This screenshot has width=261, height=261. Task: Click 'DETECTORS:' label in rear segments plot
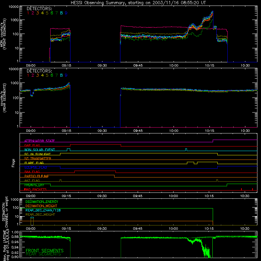pos(39,71)
